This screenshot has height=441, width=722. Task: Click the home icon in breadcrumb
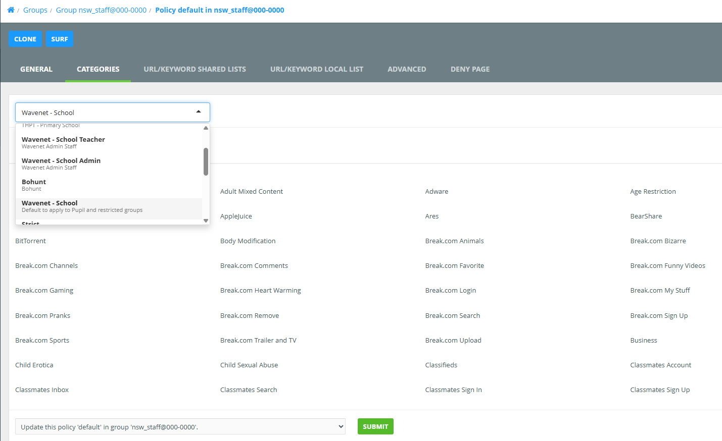11,10
